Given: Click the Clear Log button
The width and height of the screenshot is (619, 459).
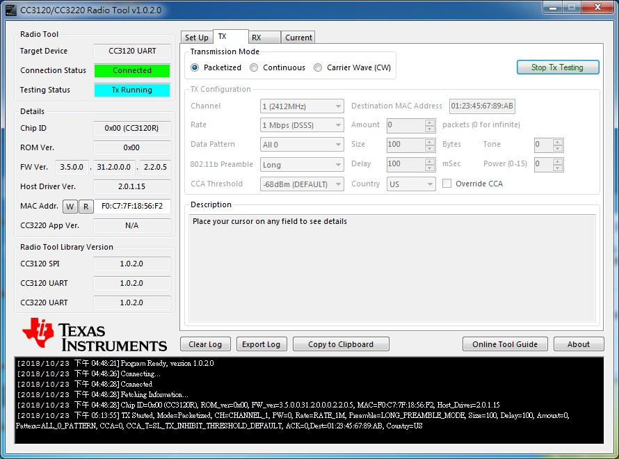Looking at the screenshot, I should pyautogui.click(x=205, y=344).
